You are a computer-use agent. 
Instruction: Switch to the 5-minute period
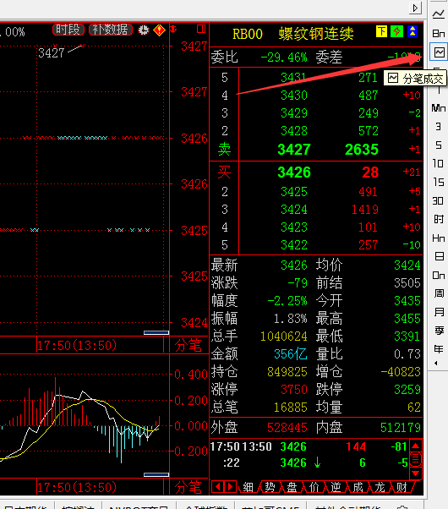[438, 145]
